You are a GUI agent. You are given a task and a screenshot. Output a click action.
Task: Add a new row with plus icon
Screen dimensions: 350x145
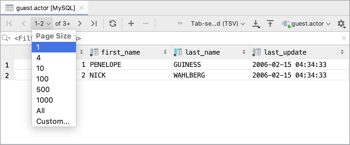click(x=131, y=24)
